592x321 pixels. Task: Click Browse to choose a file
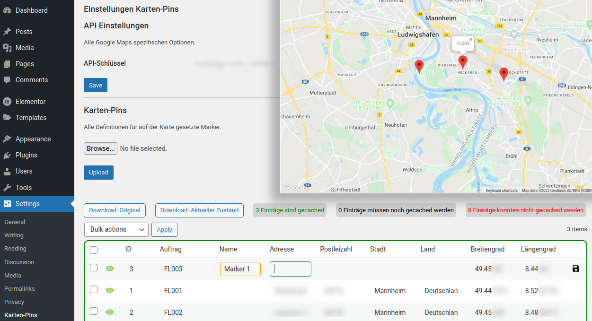[x=100, y=148]
